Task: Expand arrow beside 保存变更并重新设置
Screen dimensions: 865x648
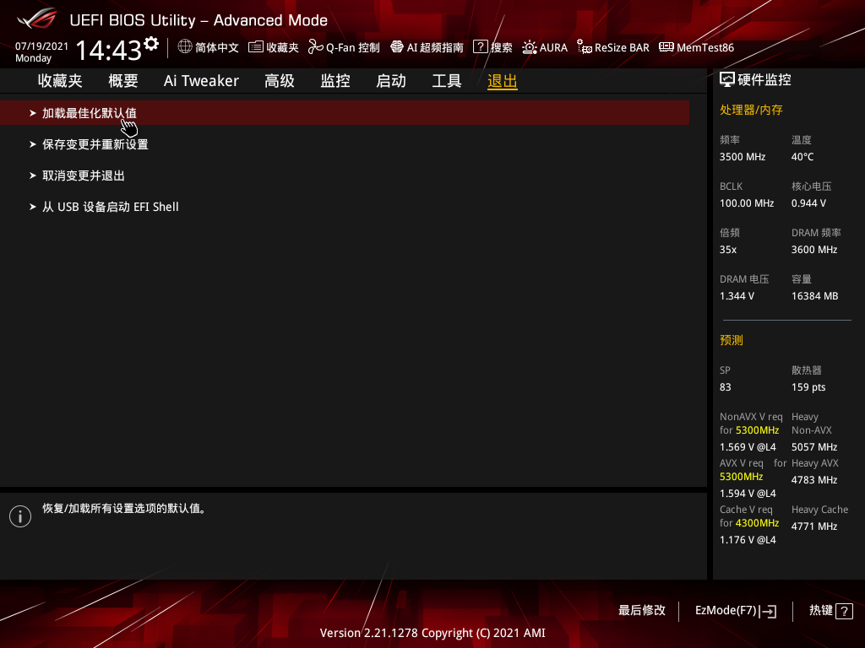Action: coord(33,144)
